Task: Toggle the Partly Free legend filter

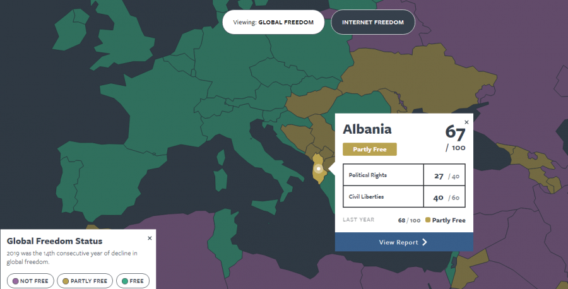Action: click(85, 281)
